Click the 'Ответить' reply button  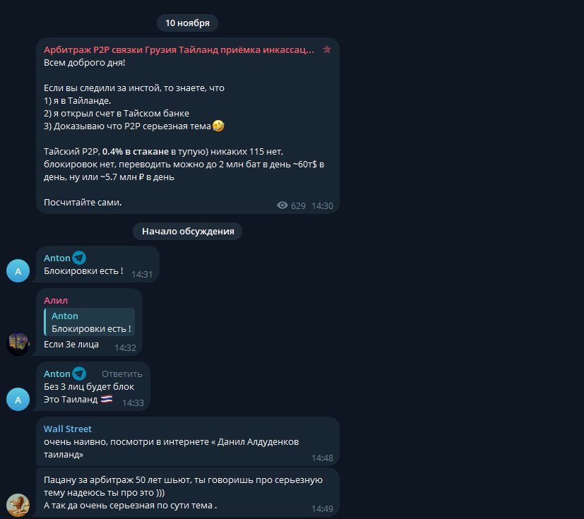click(x=121, y=374)
